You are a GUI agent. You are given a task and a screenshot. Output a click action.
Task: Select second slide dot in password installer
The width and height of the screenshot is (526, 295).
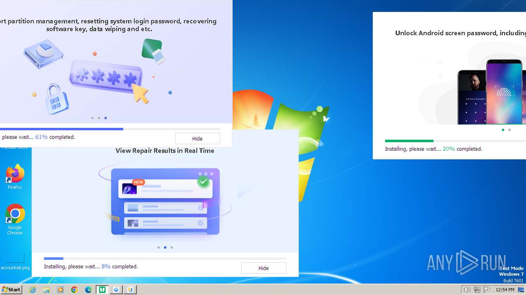tap(99, 118)
